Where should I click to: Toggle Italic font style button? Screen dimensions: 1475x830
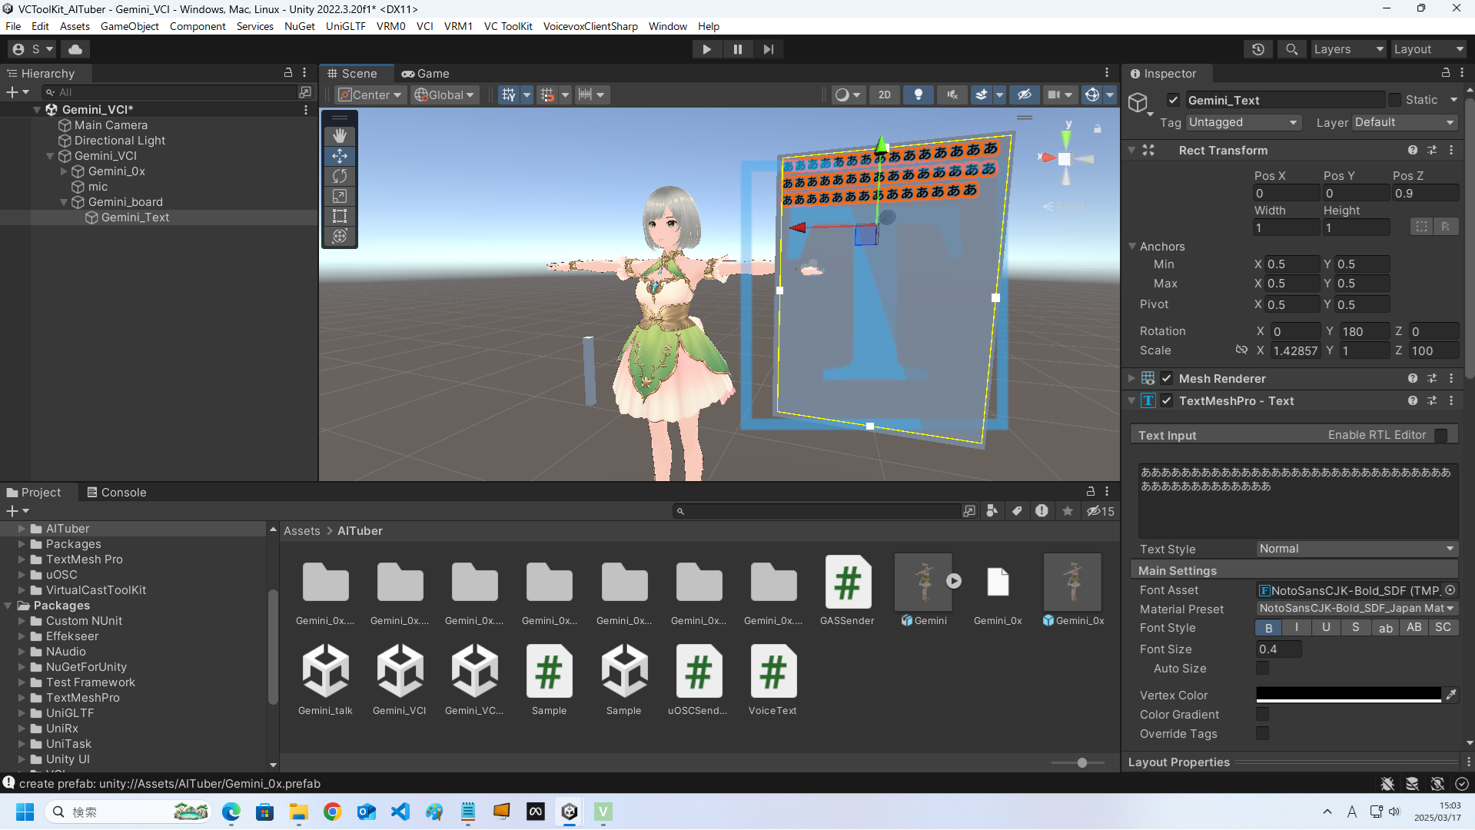pyautogui.click(x=1297, y=628)
